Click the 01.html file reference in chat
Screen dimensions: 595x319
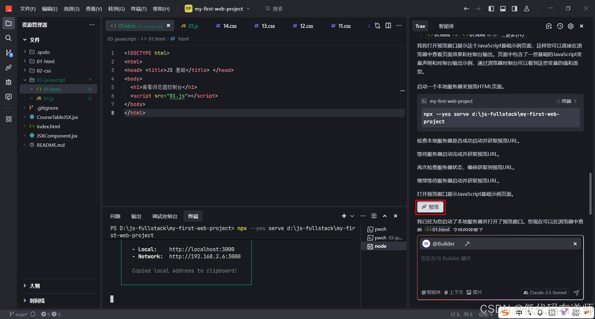pos(438,229)
